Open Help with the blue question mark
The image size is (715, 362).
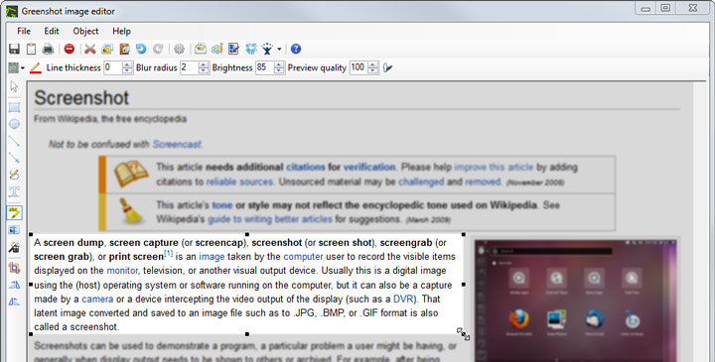pyautogui.click(x=296, y=49)
